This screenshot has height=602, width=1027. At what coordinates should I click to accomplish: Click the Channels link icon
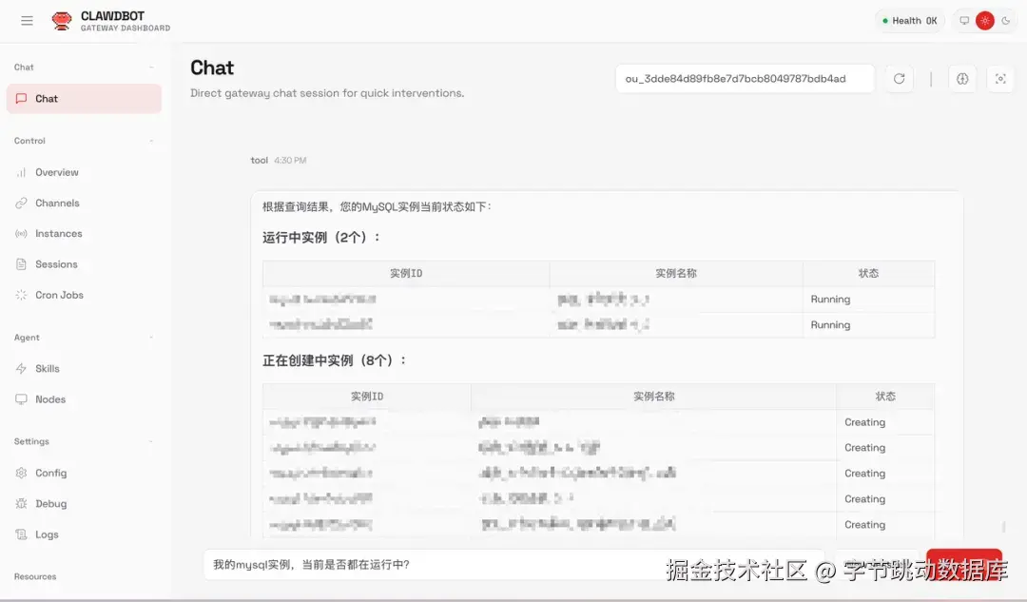click(21, 204)
